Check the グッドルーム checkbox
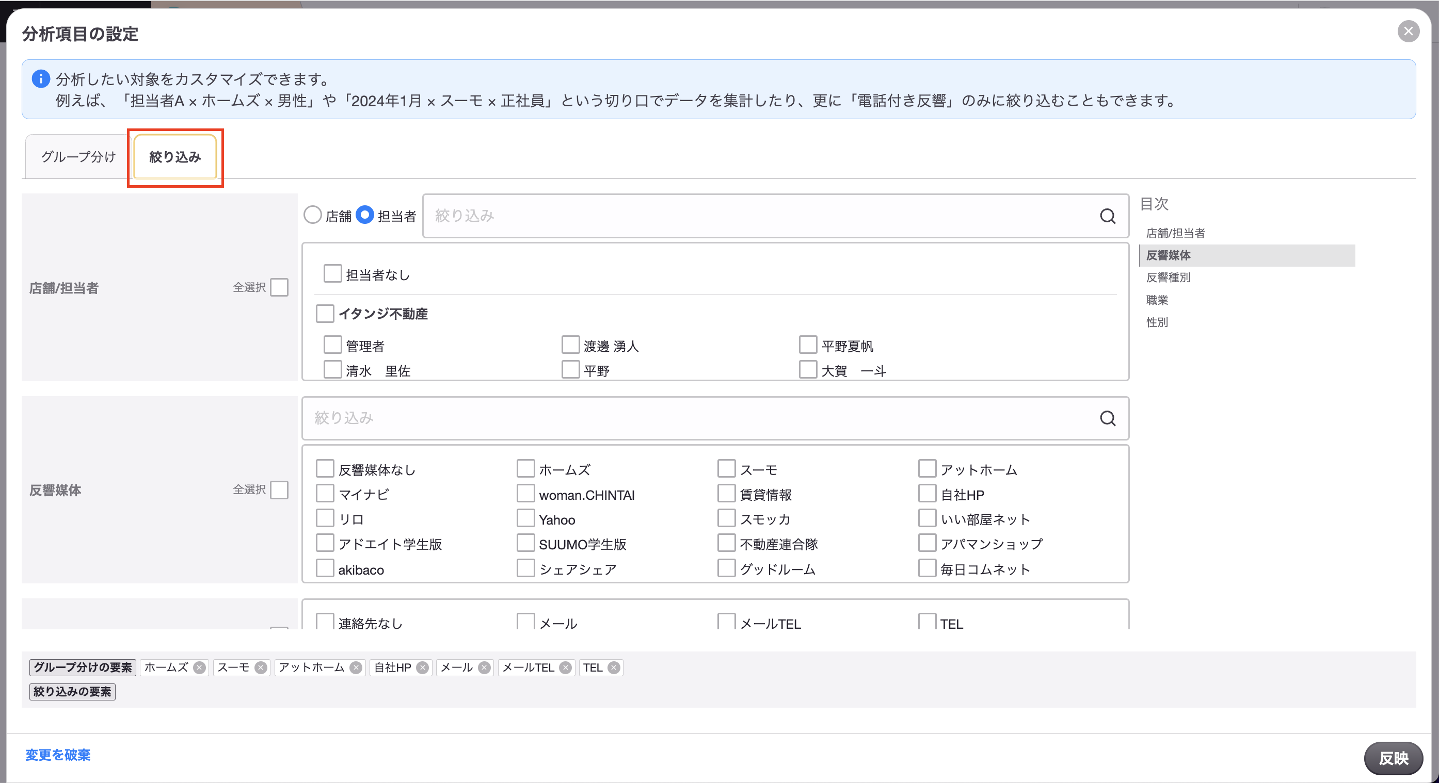 (x=726, y=568)
